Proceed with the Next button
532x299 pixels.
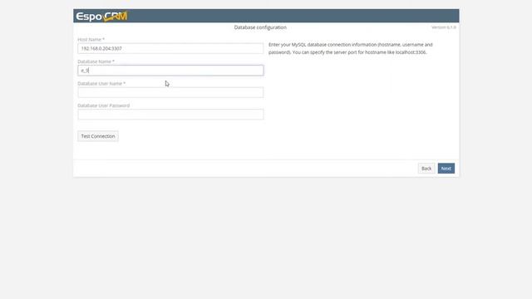click(x=446, y=169)
